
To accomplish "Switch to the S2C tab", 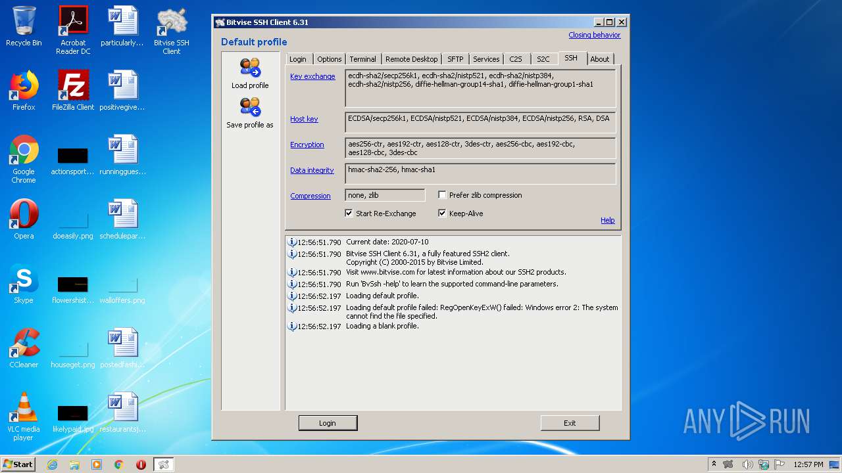I will coord(543,59).
